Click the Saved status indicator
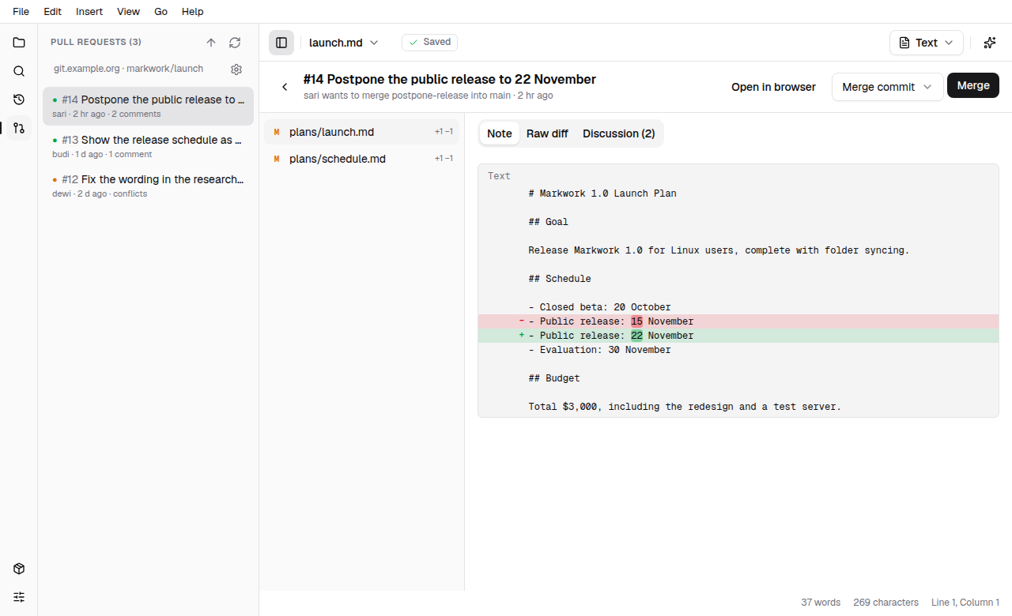 coord(429,43)
